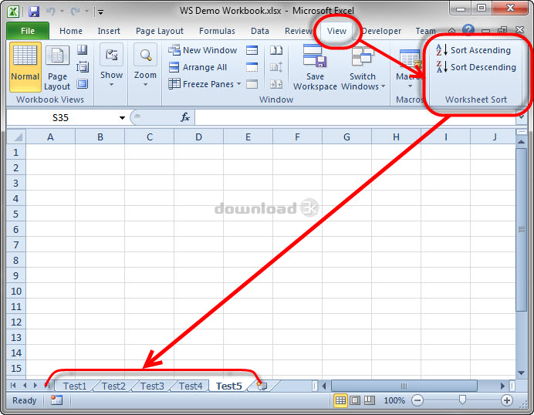Click the macro recording icon in status bar
Image resolution: width=534 pixels, height=415 pixels.
(56, 400)
